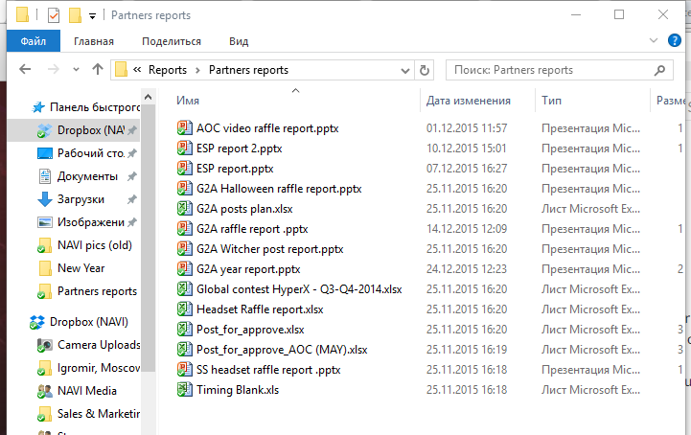The height and width of the screenshot is (435, 691).
Task: Click the New folder icon in quick access toolbar
Action: (x=76, y=15)
